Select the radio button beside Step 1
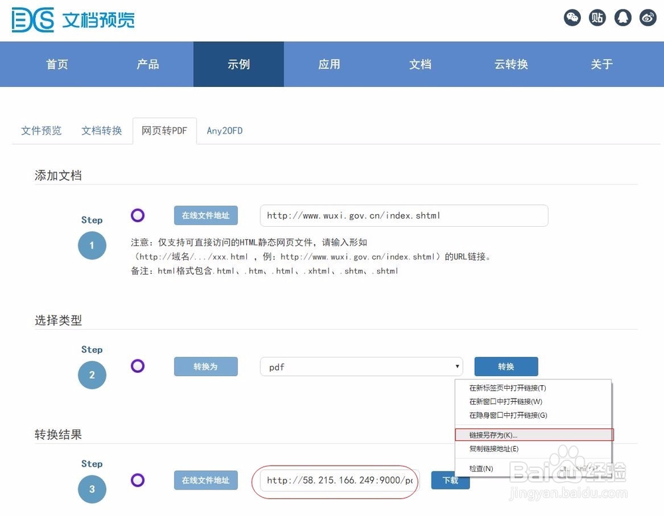This screenshot has height=516, width=664. [x=137, y=215]
